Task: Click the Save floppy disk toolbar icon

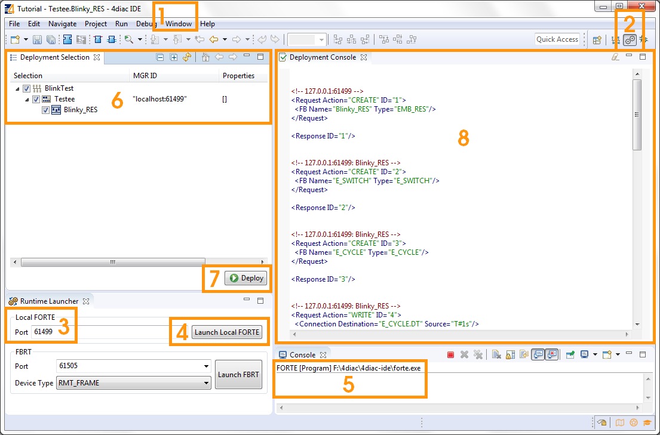Action: (37, 40)
